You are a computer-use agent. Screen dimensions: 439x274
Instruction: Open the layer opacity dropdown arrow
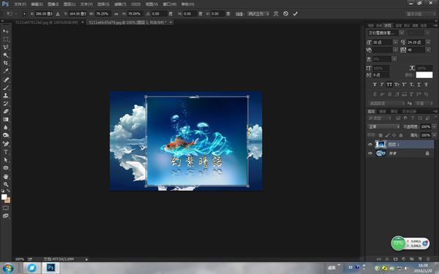click(x=434, y=126)
